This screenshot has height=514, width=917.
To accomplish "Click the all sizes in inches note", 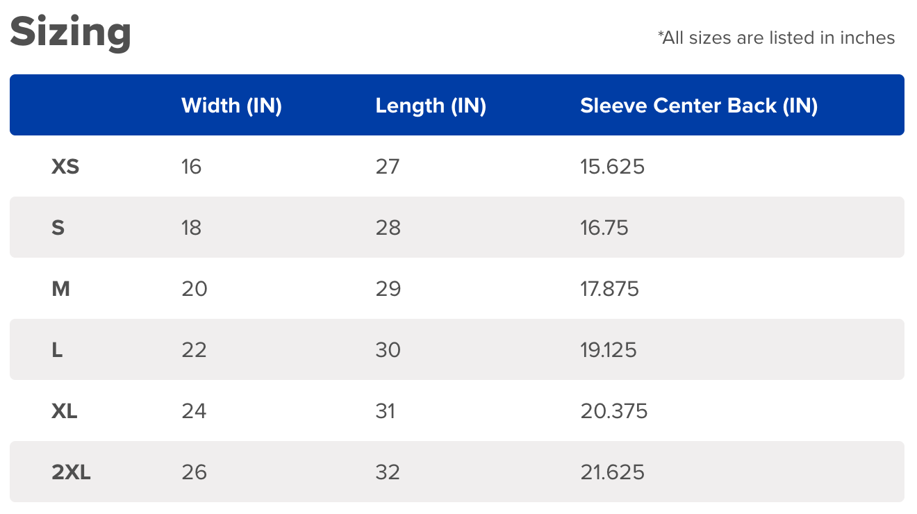I will [x=776, y=38].
